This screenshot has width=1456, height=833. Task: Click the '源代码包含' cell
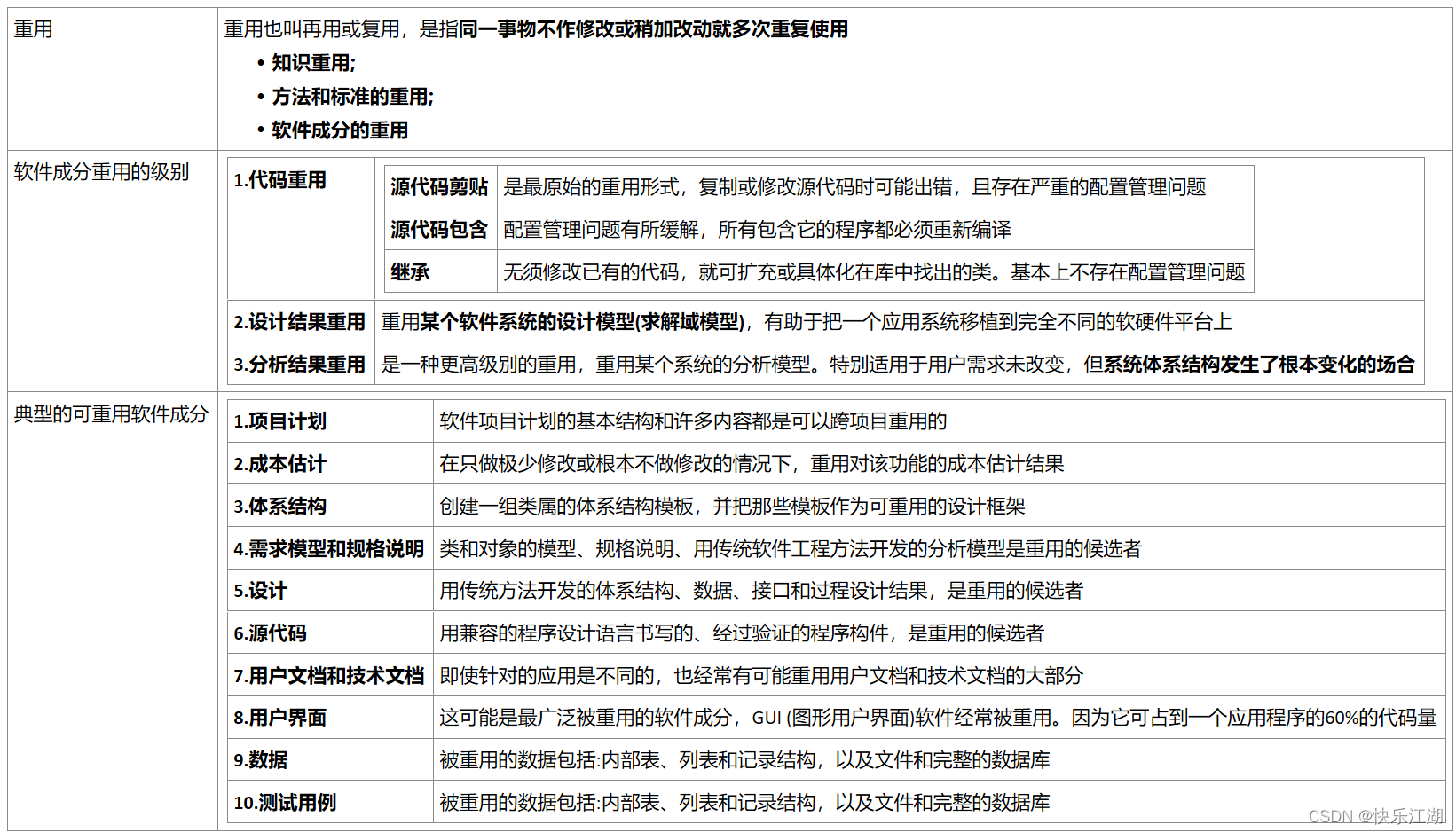441,230
